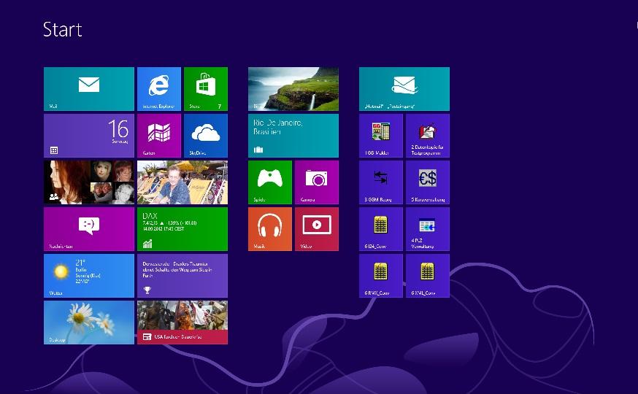Open the SkyDrive cloud tile
The image size is (638, 394).
pyautogui.click(x=206, y=136)
